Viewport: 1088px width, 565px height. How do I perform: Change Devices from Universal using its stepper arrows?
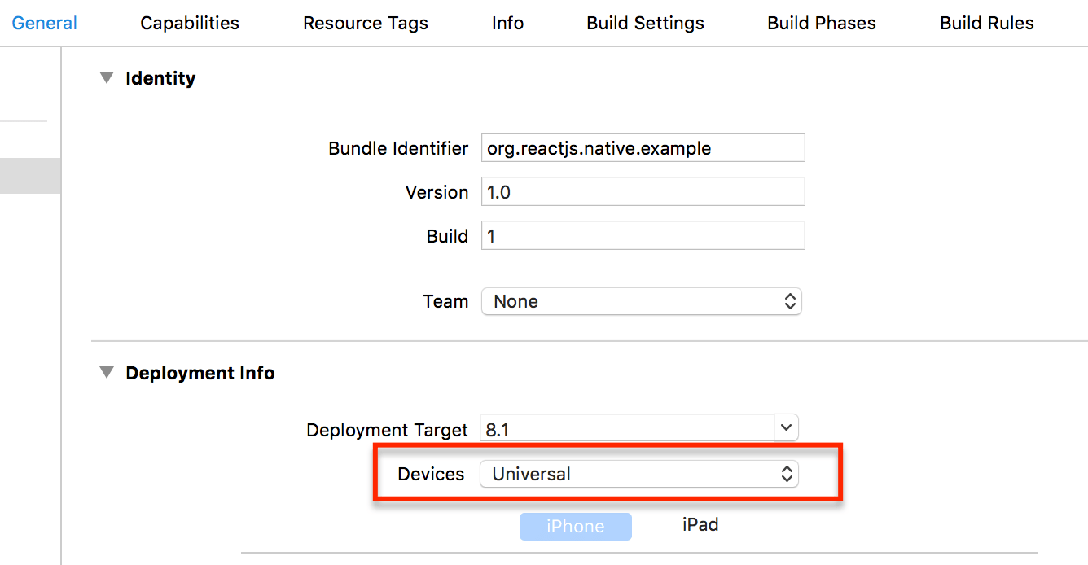[787, 474]
